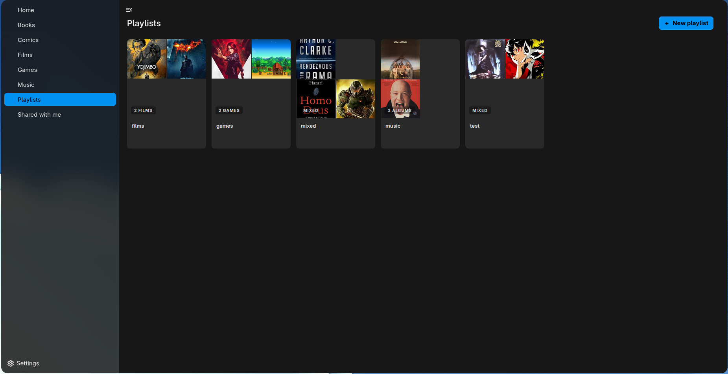Open Settings via the gear icon
Viewport: 728px width, 374px height.
coord(11,363)
